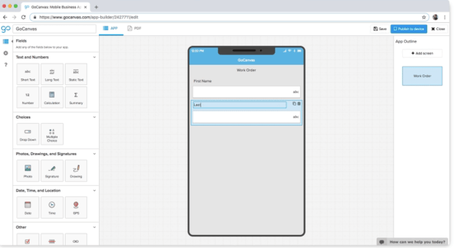Screen dimensions: 454x248
Task: Duplicate the selected field with copy icon
Action: pos(294,104)
